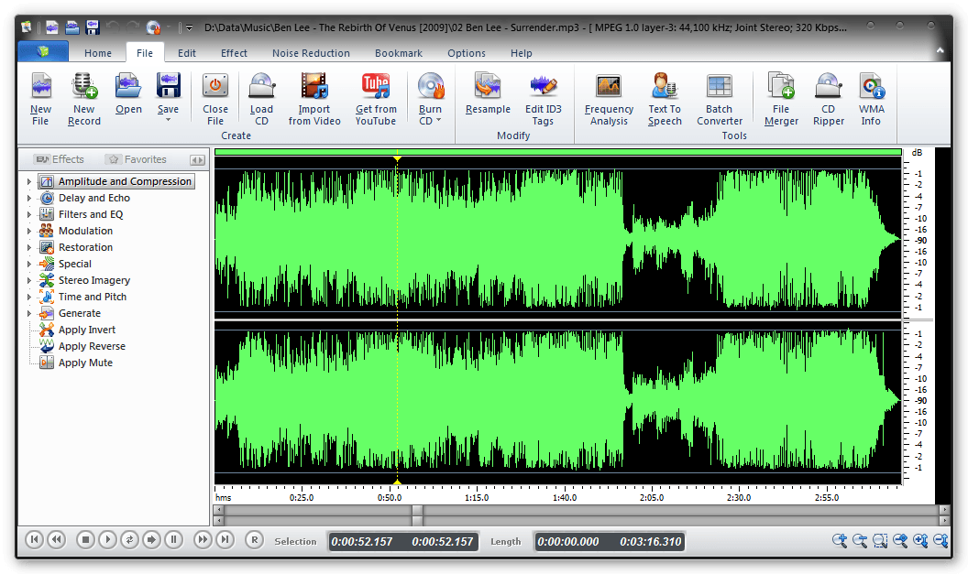Switch to the Favorites panel
This screenshot has height=574, width=968.
[137, 159]
